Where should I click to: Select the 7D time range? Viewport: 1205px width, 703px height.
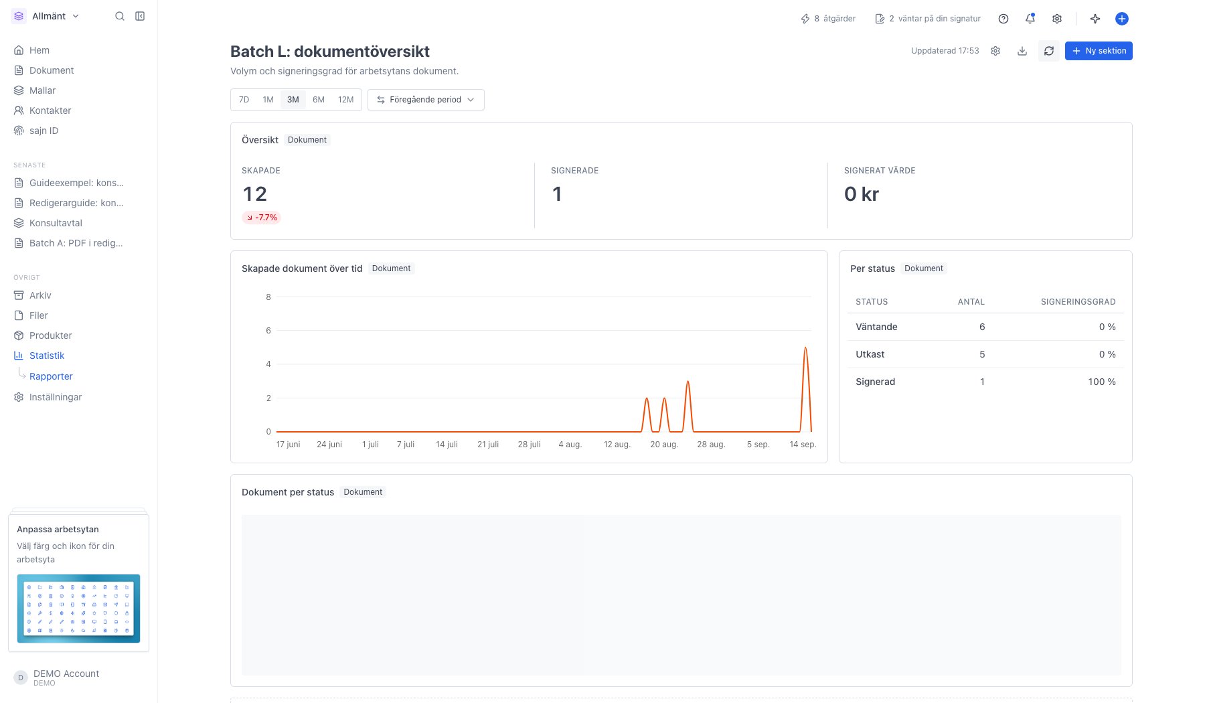pos(244,100)
